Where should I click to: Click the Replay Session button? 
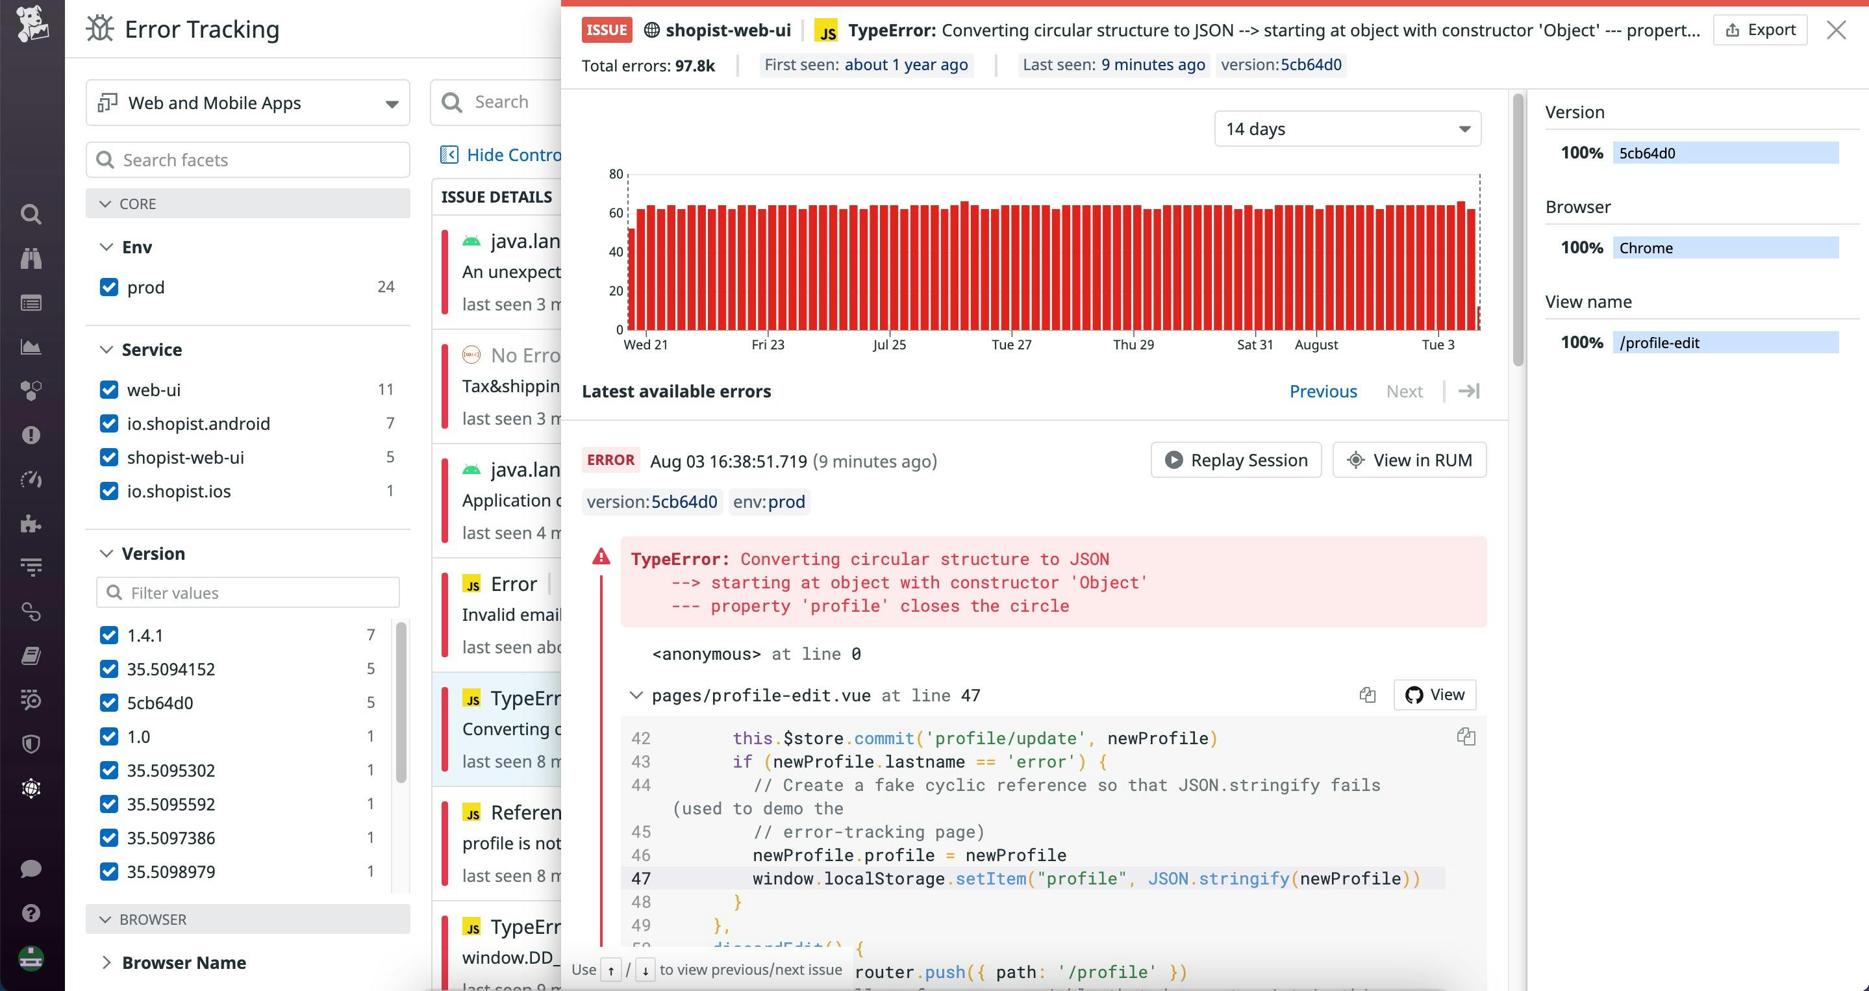[1236, 459]
